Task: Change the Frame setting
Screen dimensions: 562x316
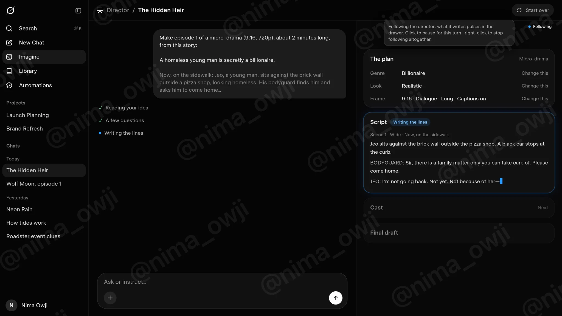Action: 535,98
